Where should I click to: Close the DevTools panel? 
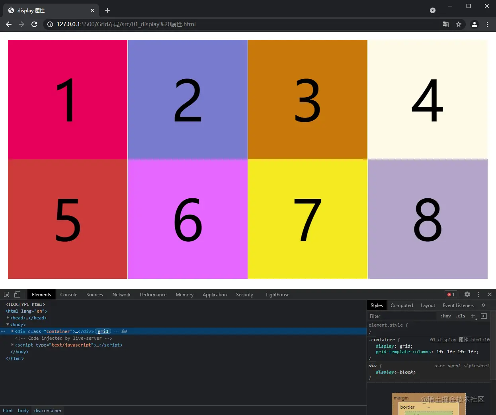pyautogui.click(x=490, y=295)
